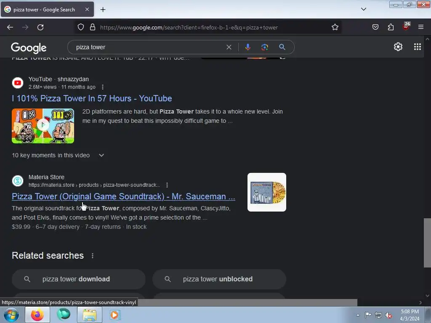Bookmark this page with the star icon
This screenshot has width=431, height=323.
pyautogui.click(x=335, y=27)
